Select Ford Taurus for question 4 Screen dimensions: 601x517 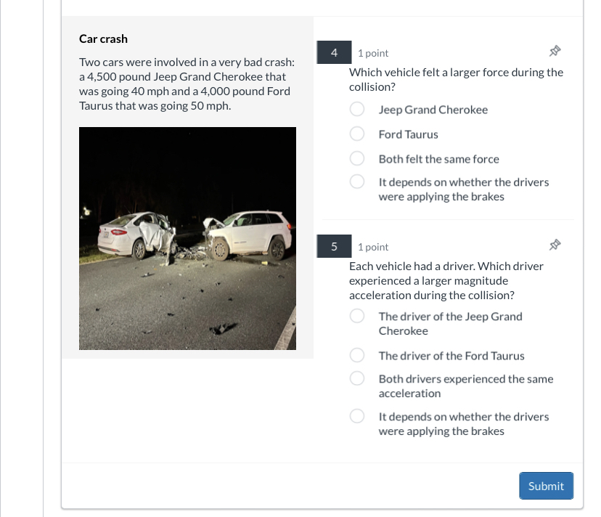point(357,134)
